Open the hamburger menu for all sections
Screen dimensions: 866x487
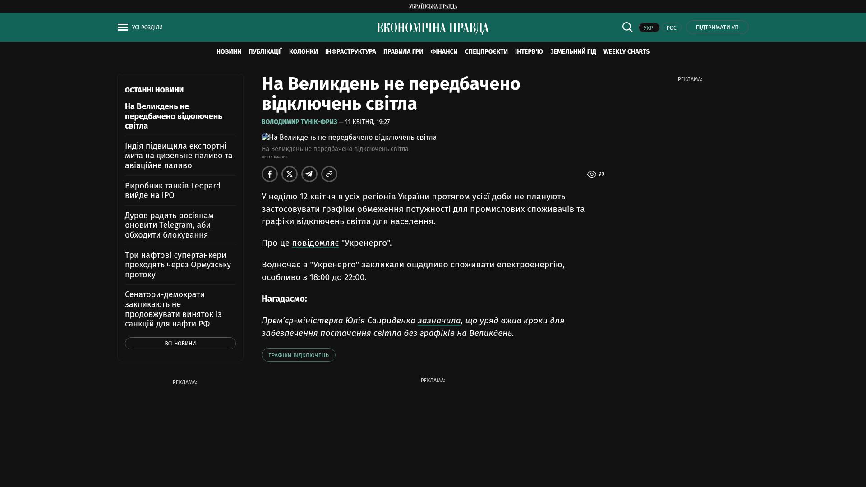click(x=123, y=28)
